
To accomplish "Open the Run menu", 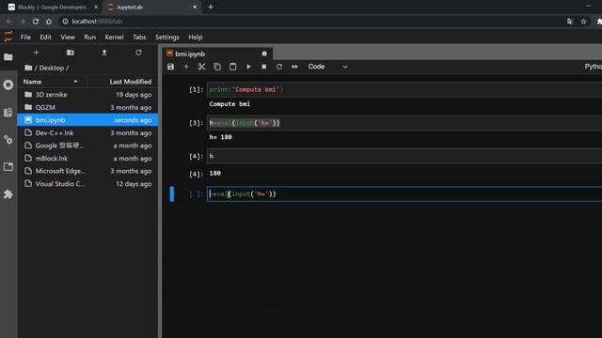I will (x=90, y=38).
